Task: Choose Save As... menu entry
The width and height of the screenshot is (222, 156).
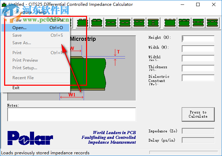Action: (x=35, y=43)
